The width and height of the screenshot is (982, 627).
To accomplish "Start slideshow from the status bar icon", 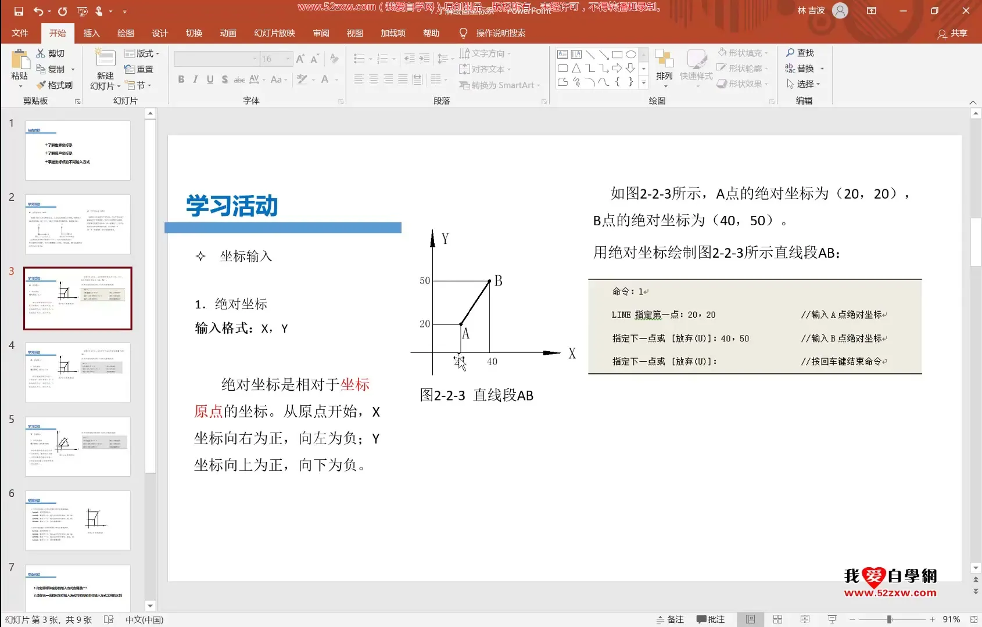I will [832, 619].
